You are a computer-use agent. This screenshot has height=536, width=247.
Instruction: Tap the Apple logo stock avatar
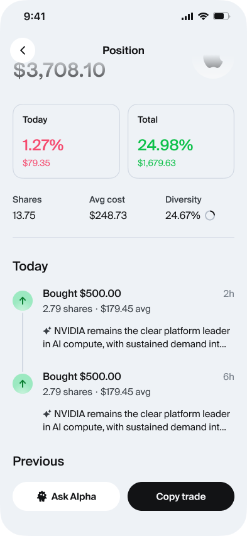(x=213, y=62)
